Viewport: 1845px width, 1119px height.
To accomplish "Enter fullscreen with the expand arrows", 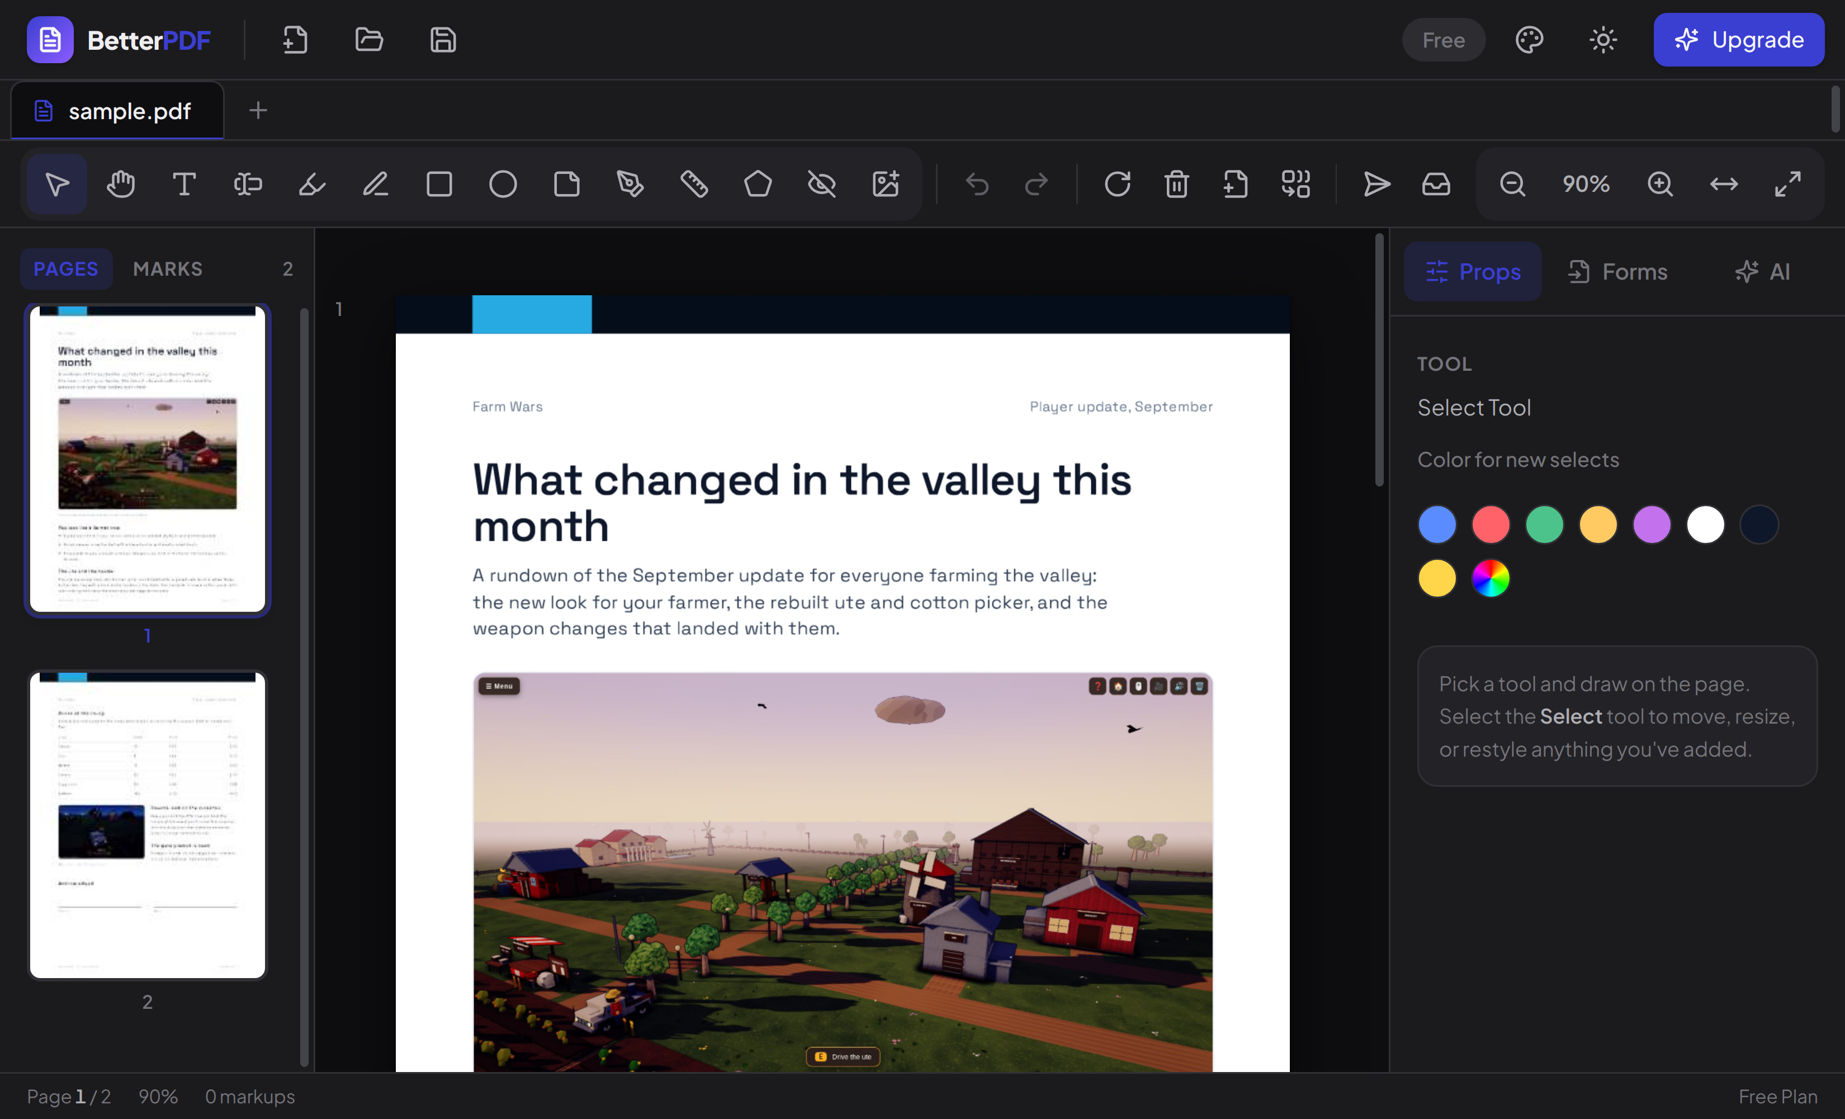I will [1788, 184].
